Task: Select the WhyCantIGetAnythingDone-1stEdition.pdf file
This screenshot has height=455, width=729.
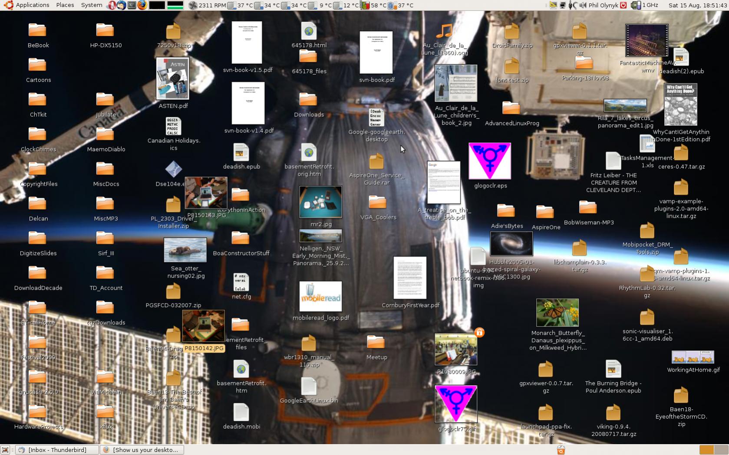Action: (x=681, y=113)
